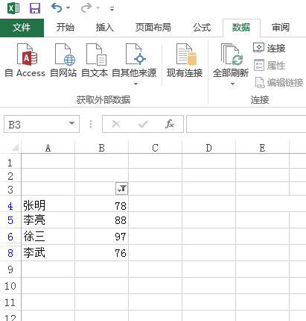Click the 连接 button in ribbon
Screen dimensions: 306x321
[270, 48]
